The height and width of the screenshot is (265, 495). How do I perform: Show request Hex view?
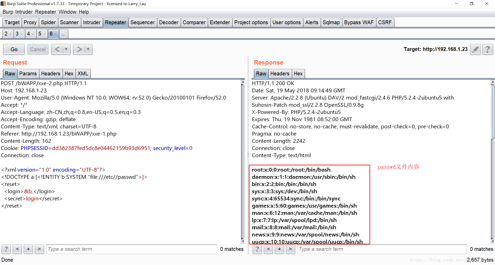tap(69, 74)
